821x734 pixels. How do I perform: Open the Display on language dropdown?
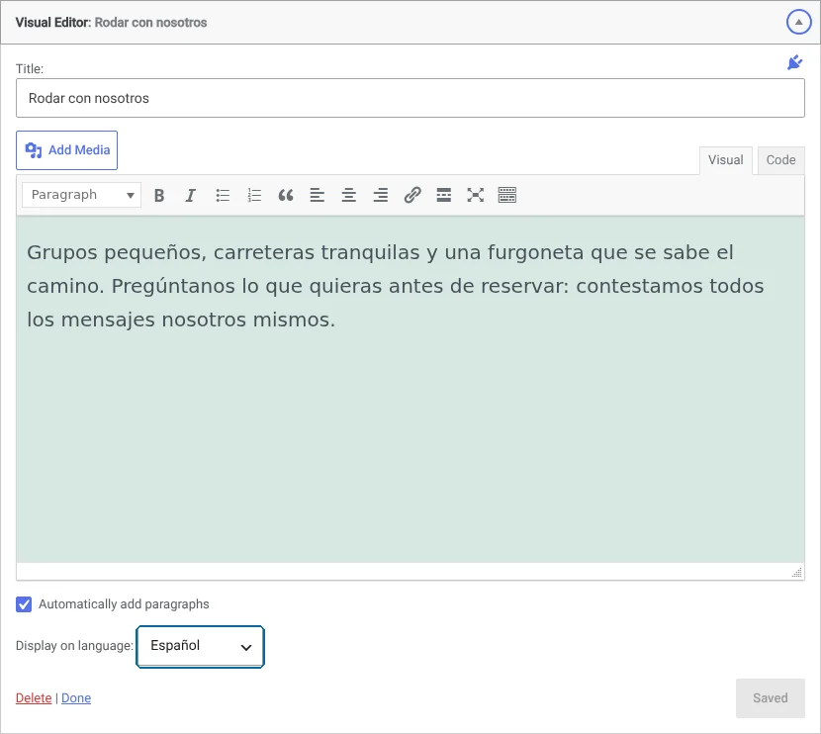pos(200,647)
